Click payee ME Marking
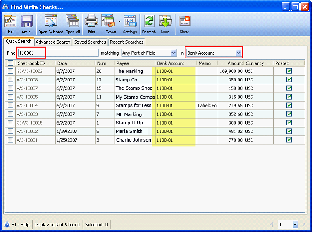This screenshot has width=312, height=232. 129,114
